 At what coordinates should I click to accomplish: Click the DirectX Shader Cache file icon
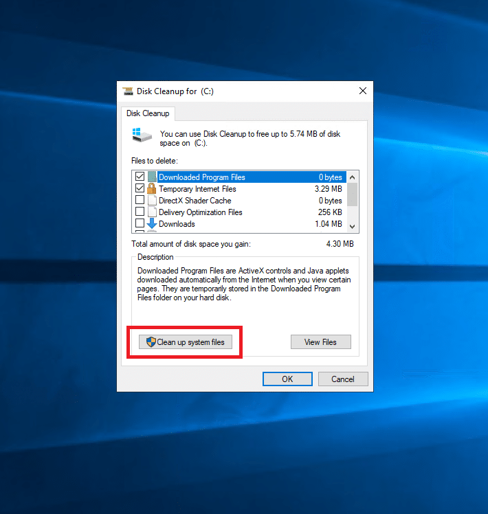coord(152,201)
